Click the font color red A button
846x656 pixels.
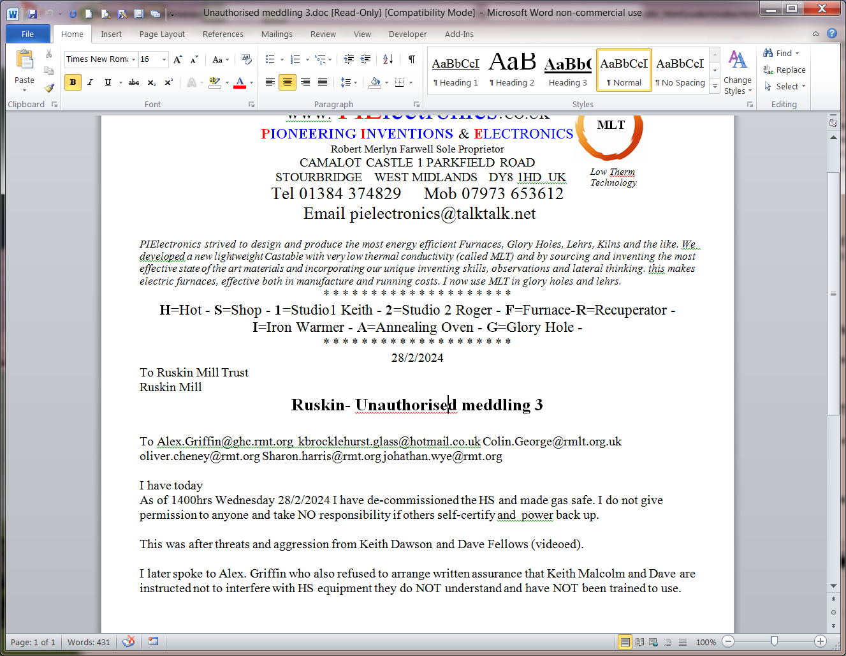(240, 82)
